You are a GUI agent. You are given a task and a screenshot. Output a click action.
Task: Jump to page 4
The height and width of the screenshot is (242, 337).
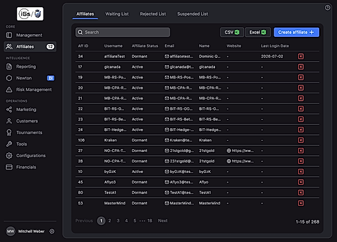127,221
